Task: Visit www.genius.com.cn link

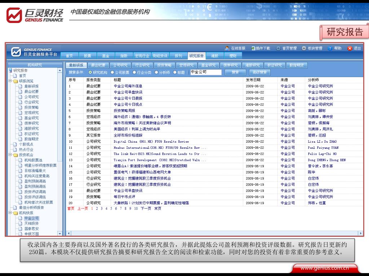Action: point(325,268)
